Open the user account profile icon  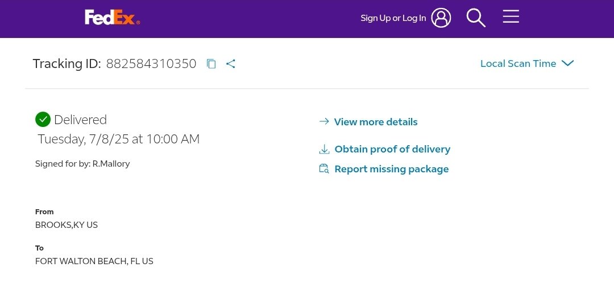(441, 18)
